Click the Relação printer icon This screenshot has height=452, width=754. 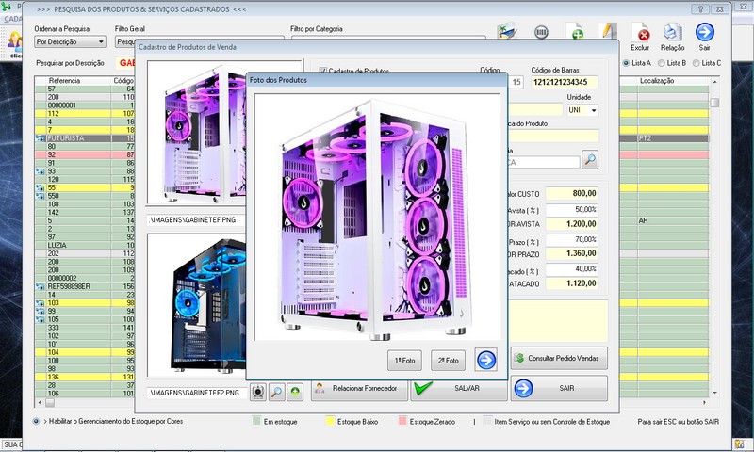(672, 37)
